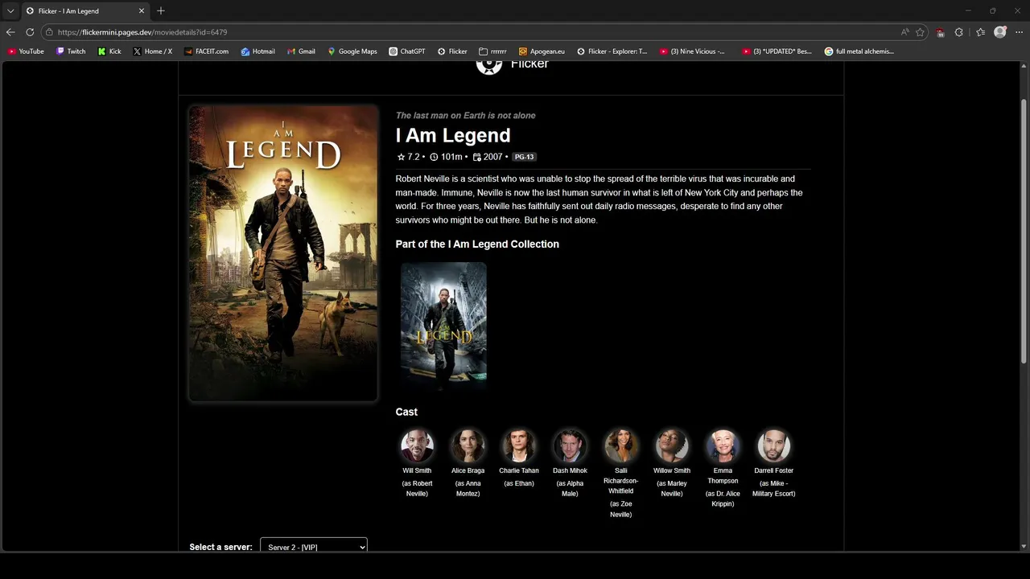The image size is (1030, 579).
Task: Open the tab search dropdown arrow
Action: point(10,10)
